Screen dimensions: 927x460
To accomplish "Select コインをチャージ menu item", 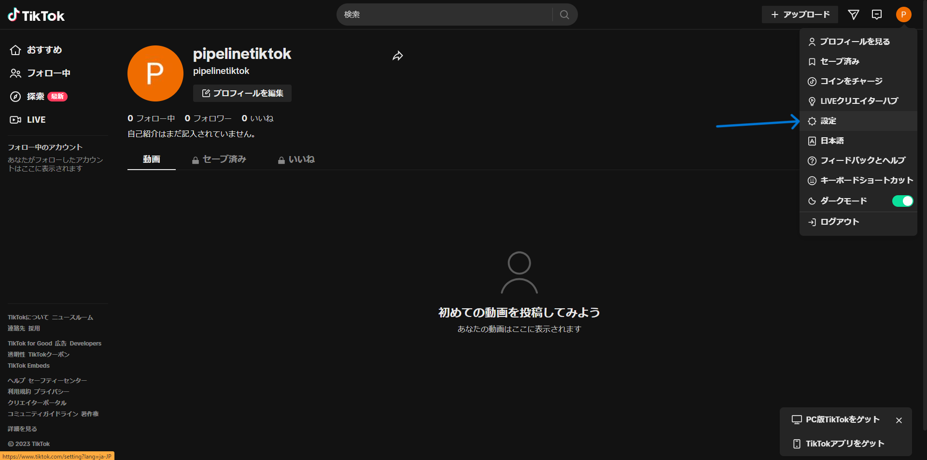I will [x=858, y=81].
